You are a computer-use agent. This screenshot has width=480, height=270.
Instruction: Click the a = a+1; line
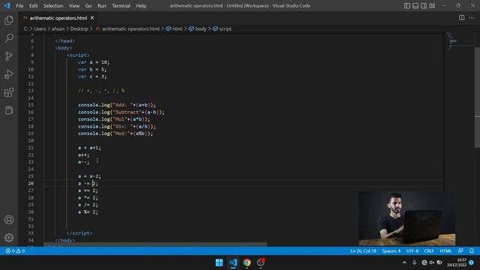[x=89, y=148]
